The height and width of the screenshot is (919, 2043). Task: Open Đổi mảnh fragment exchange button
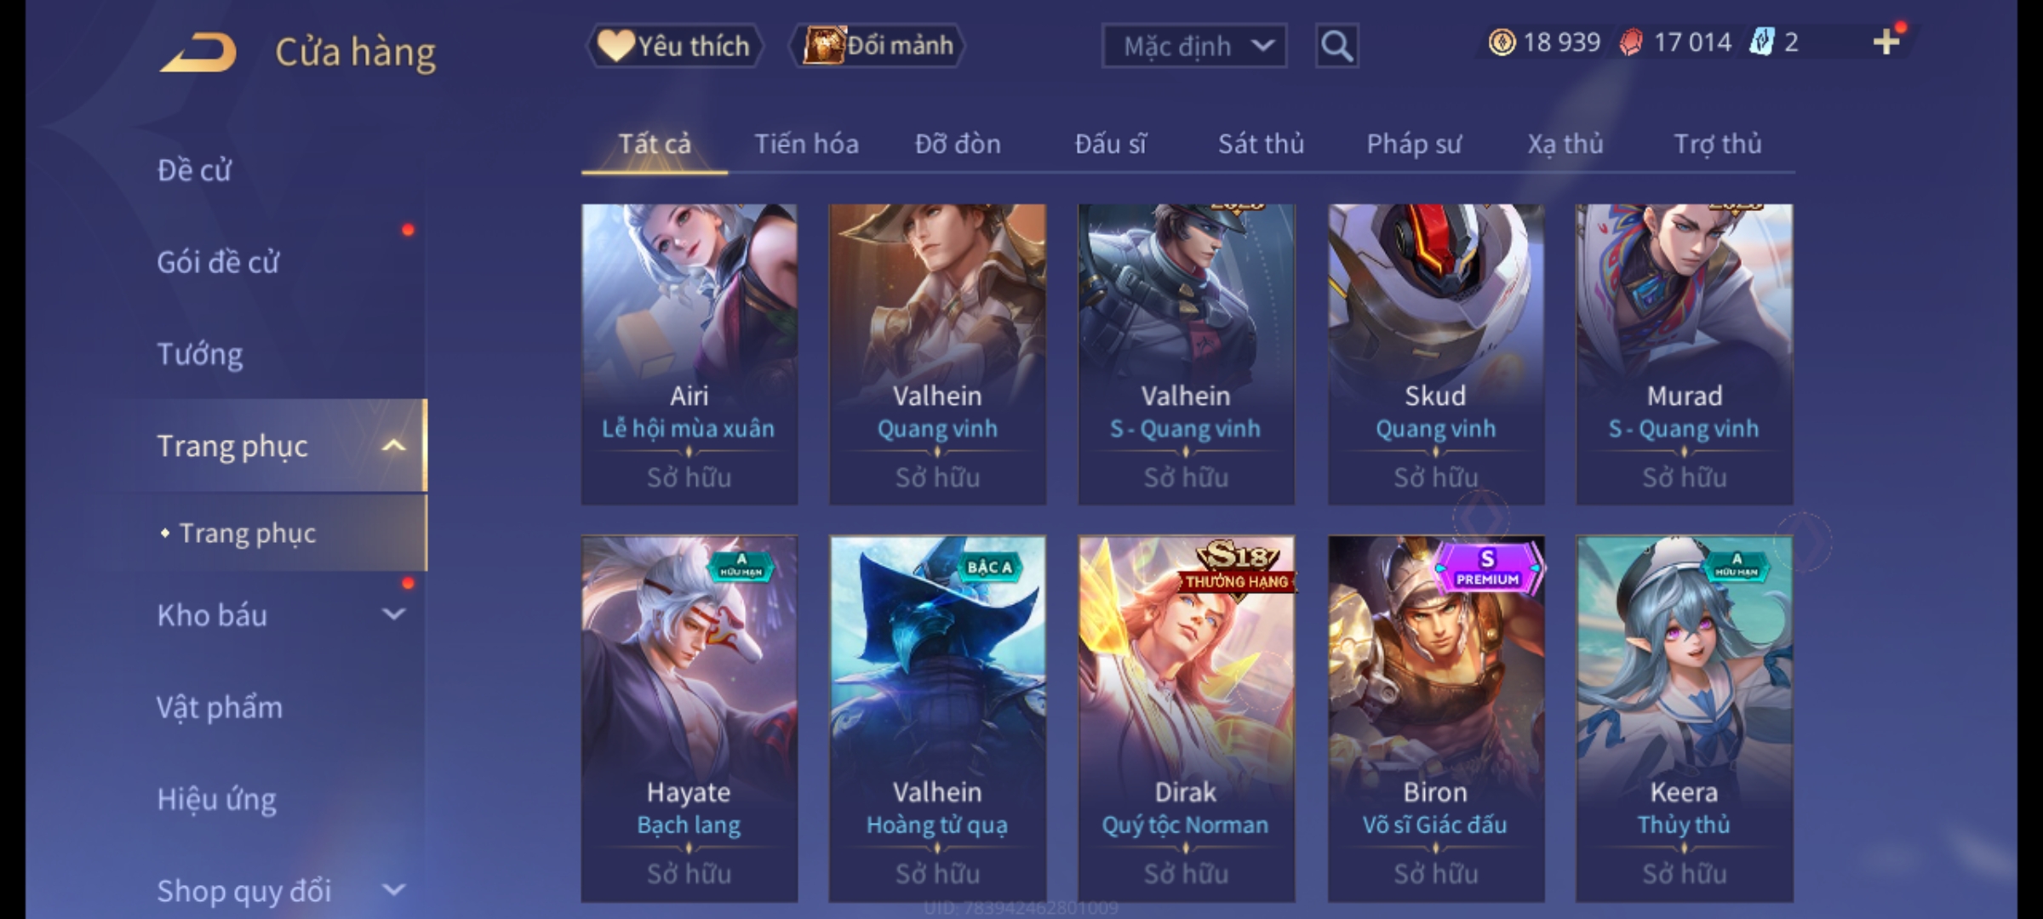tap(878, 46)
